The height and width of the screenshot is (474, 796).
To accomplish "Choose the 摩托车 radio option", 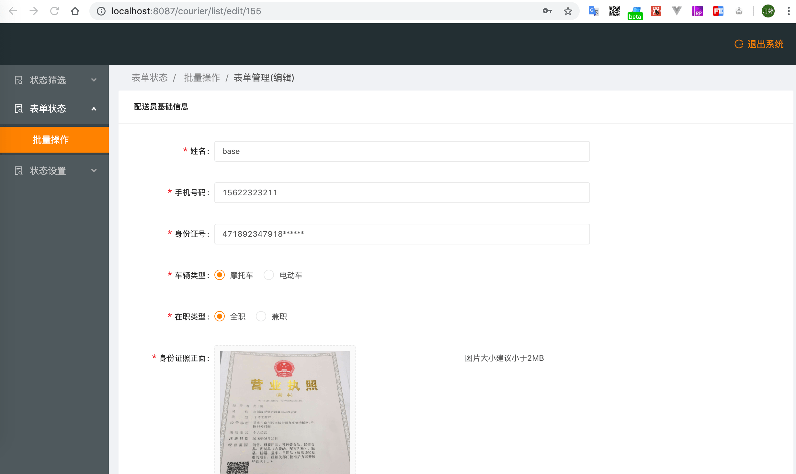I will [x=220, y=275].
